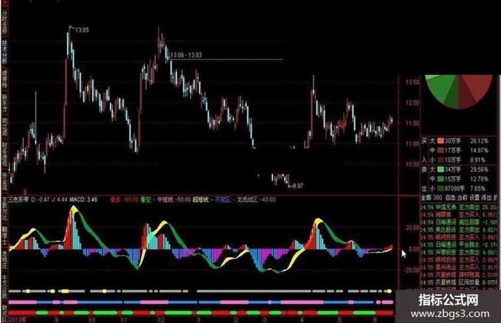Select the 美达股份 主力卖出 alert row
The width and height of the screenshot is (501, 323).
coord(459,230)
